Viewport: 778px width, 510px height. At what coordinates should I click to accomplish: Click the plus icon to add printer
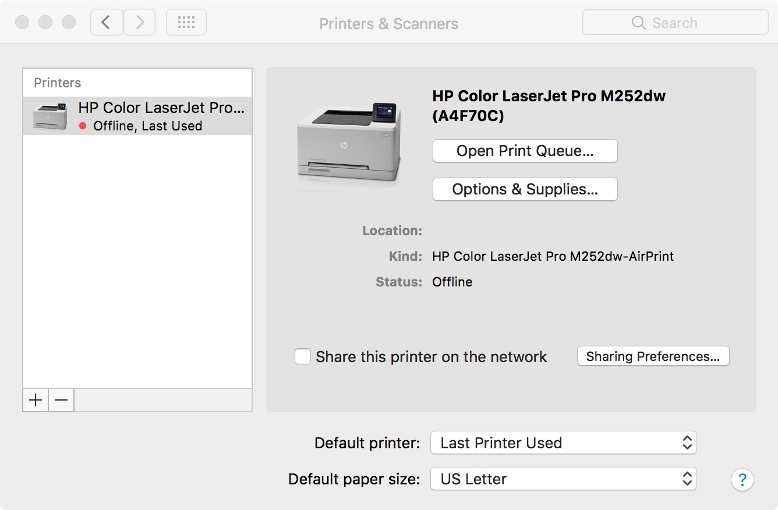[36, 400]
